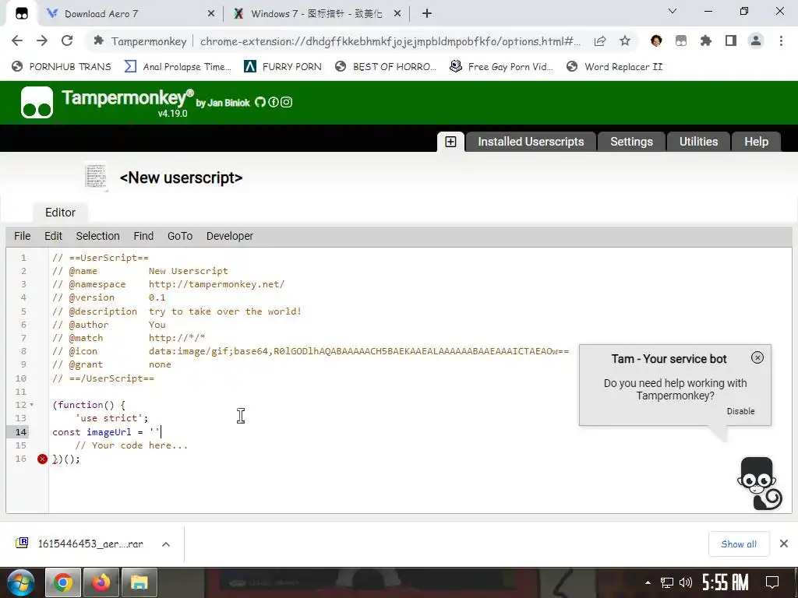The width and height of the screenshot is (798, 598).
Task: Expand options for downloaded rar file
Action: pos(165,544)
